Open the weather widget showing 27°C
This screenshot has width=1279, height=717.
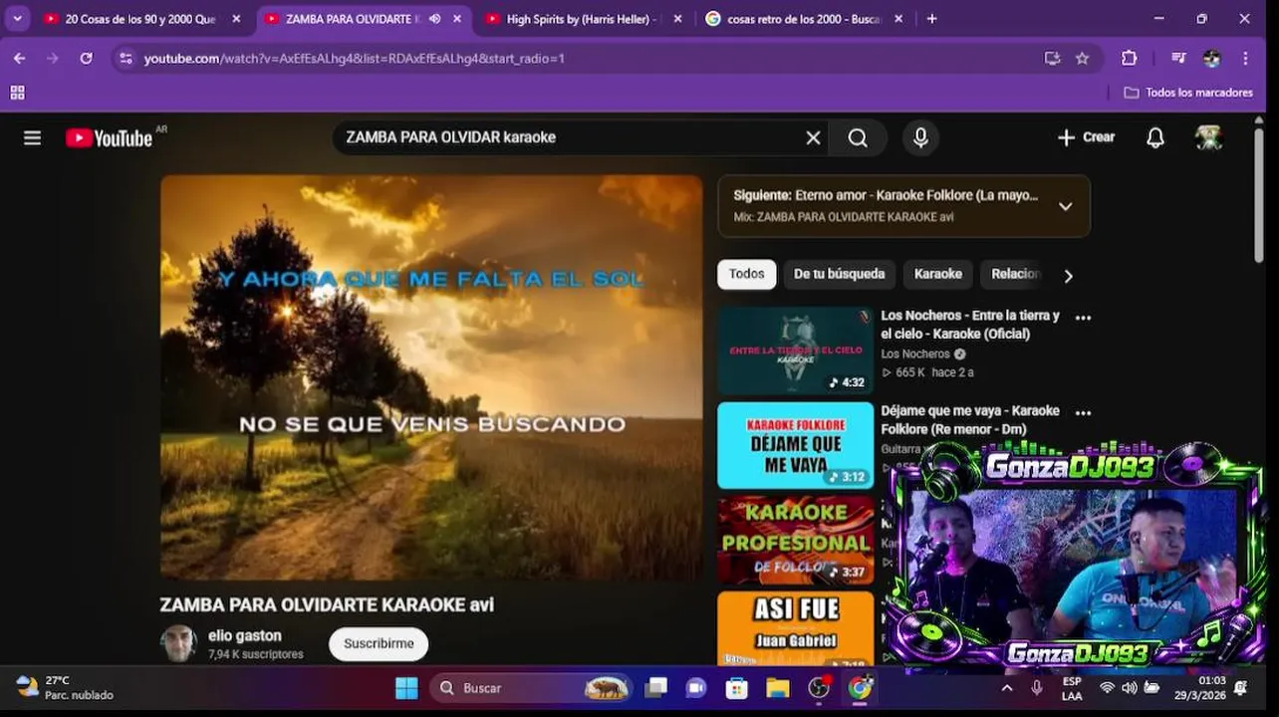tap(65, 688)
